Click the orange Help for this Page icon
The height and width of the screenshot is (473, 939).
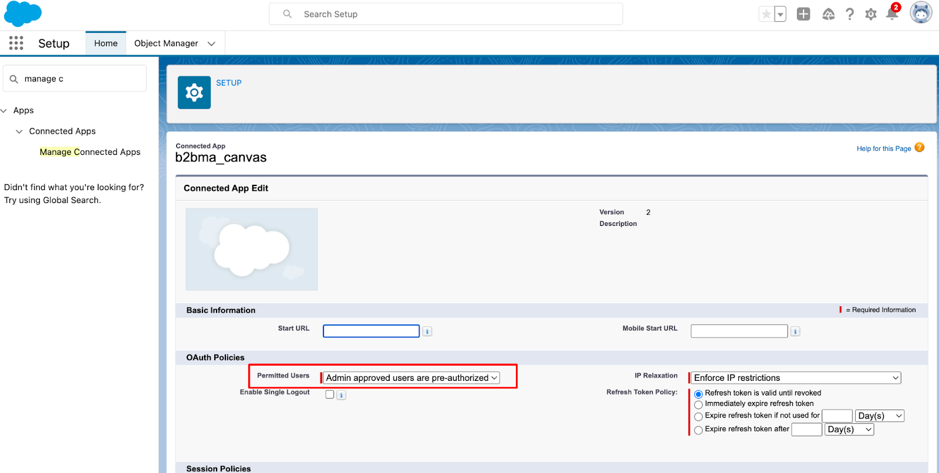coord(920,147)
